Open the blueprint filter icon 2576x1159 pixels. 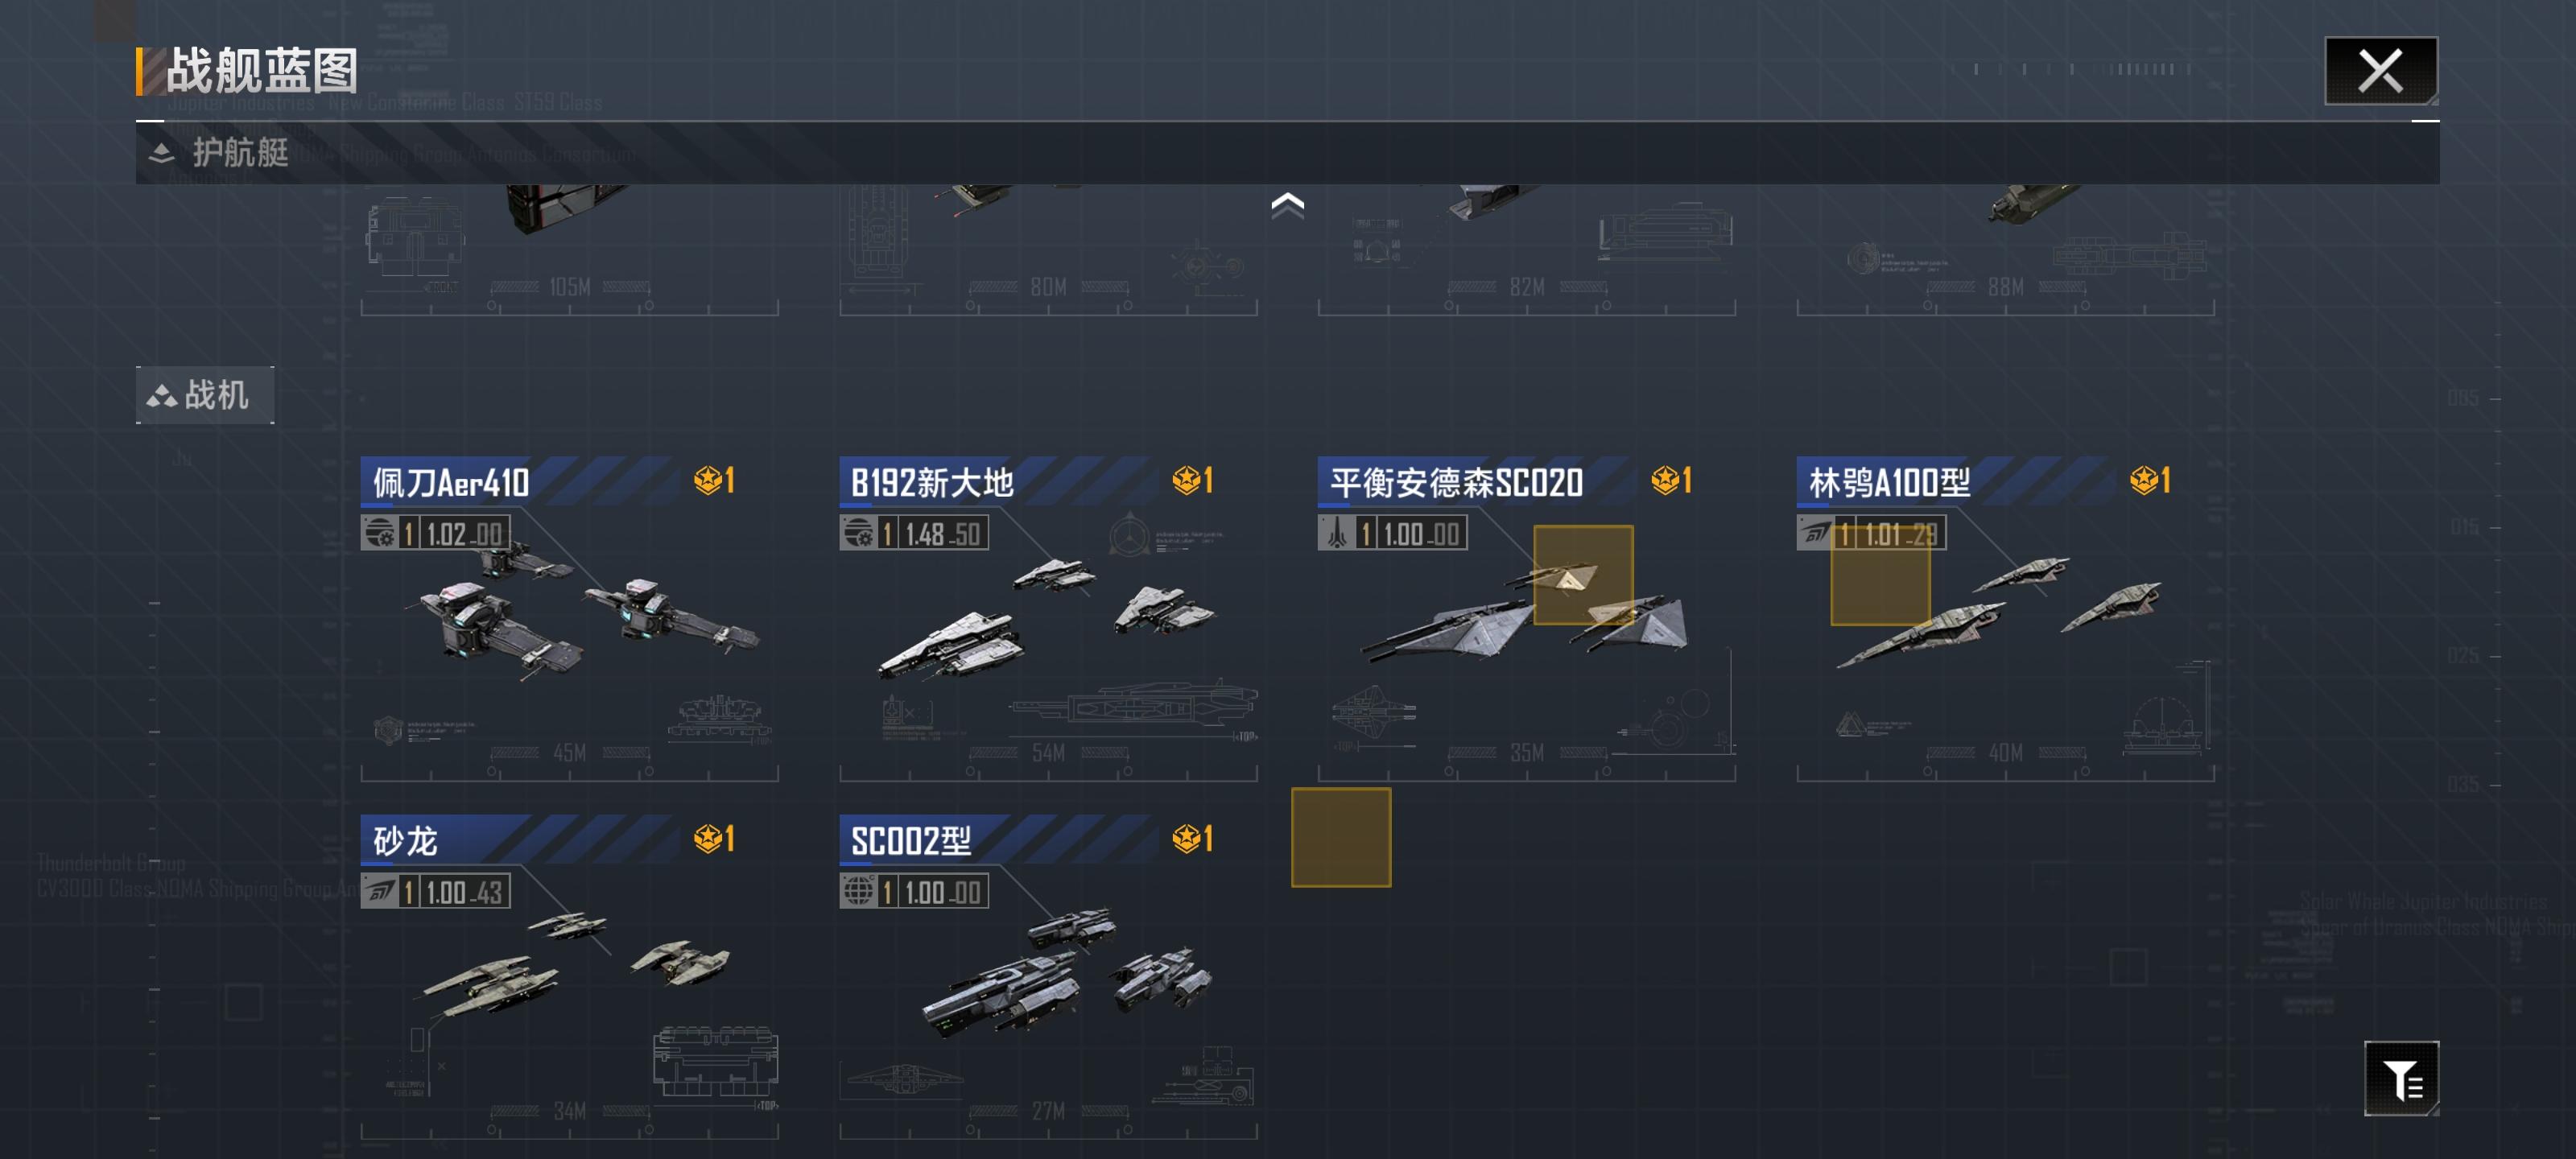click(x=2401, y=1078)
